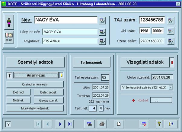Image resolution: width=182 pixels, height=132 pixels.
Task: Click the Terhesség szám field 02
Action: point(105,77)
